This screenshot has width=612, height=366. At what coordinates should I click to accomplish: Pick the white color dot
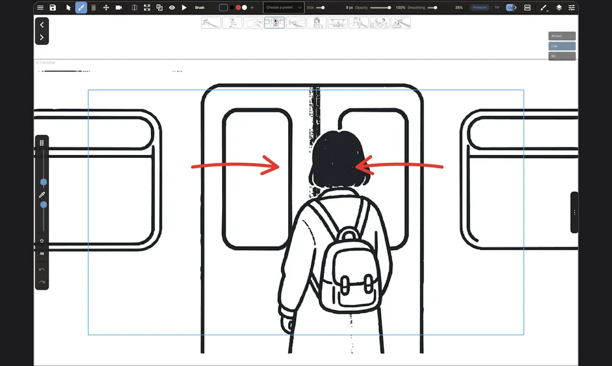tap(245, 8)
